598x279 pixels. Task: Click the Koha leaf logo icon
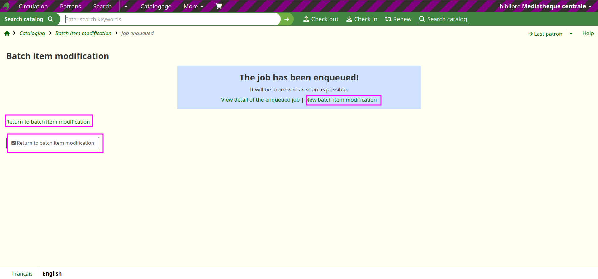pyautogui.click(x=6, y=6)
